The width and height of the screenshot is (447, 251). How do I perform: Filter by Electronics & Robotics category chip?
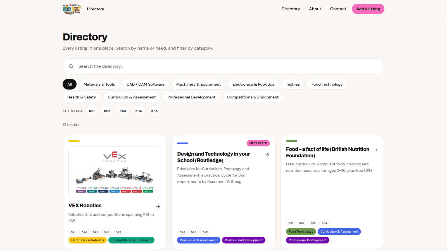pyautogui.click(x=253, y=84)
